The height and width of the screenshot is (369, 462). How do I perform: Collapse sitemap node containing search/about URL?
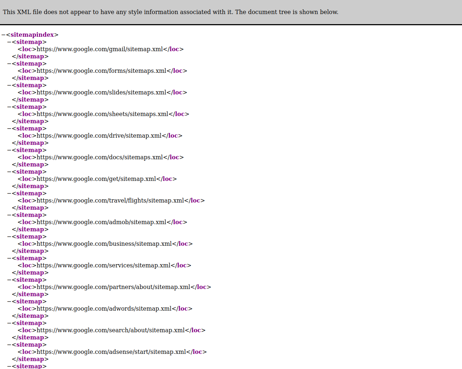pyautogui.click(x=9, y=323)
